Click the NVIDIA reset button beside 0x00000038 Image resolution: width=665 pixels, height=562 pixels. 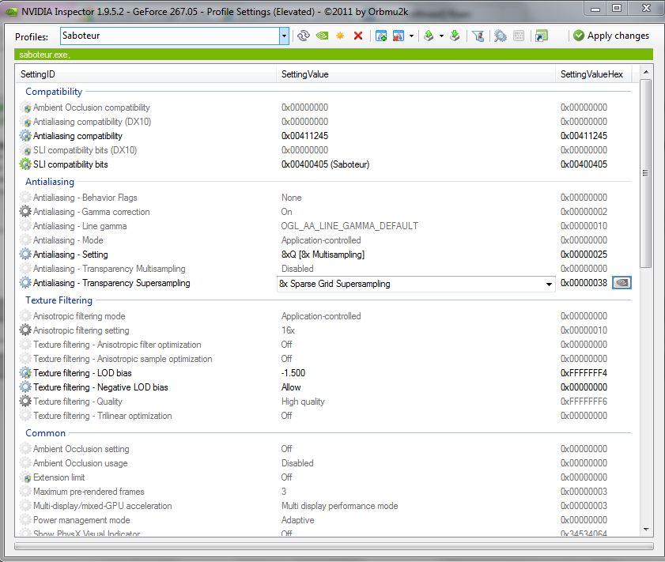coord(622,283)
